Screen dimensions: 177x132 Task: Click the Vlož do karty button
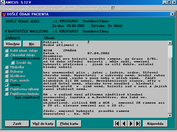43,123
